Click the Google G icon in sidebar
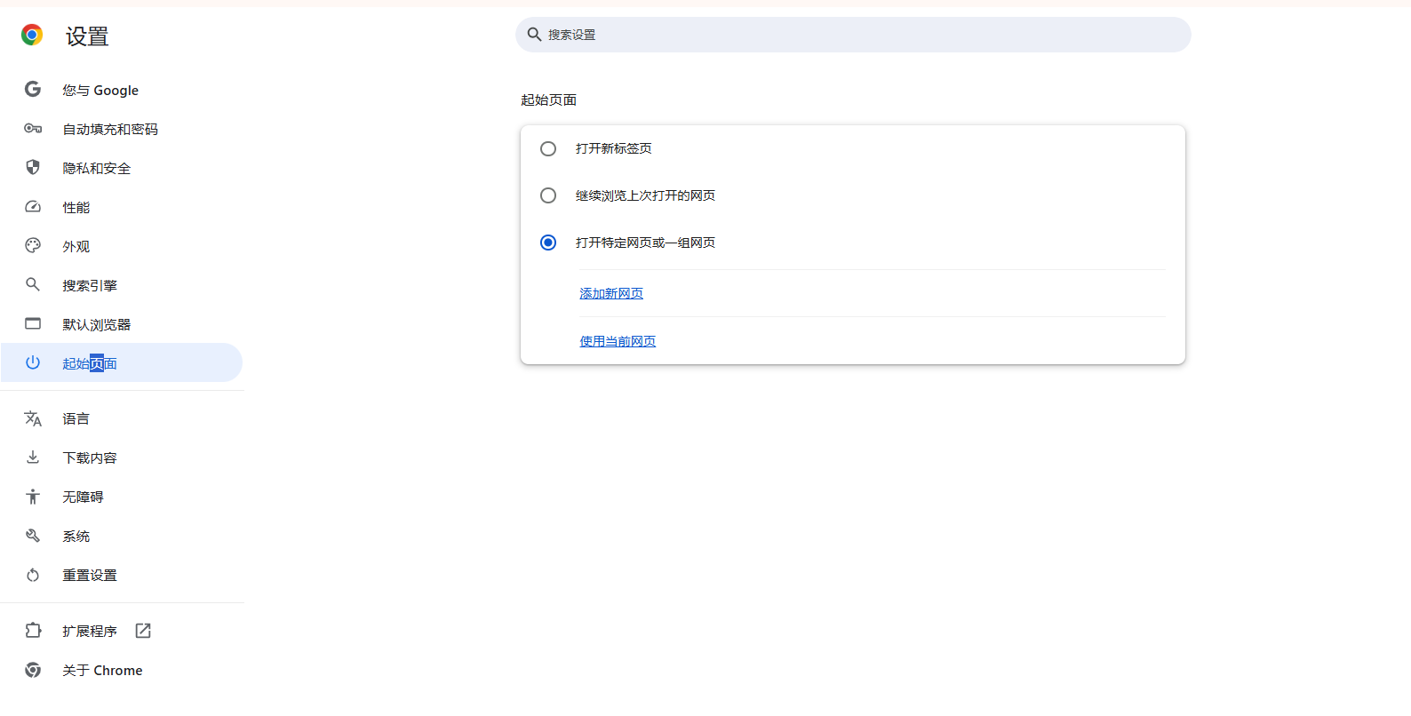1411x716 pixels. (33, 90)
